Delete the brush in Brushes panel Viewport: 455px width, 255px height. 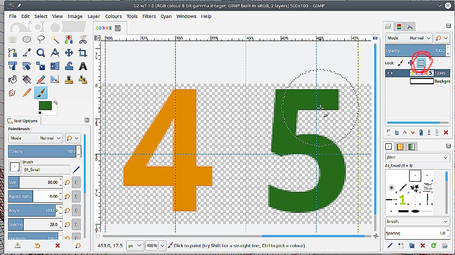[x=423, y=246]
